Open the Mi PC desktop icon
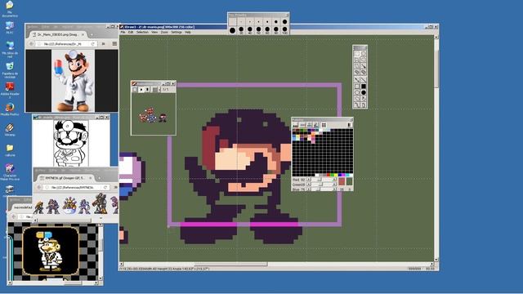523x294 pixels. (10, 27)
